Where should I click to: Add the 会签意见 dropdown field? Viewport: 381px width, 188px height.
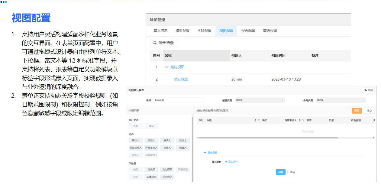[x=166, y=177]
